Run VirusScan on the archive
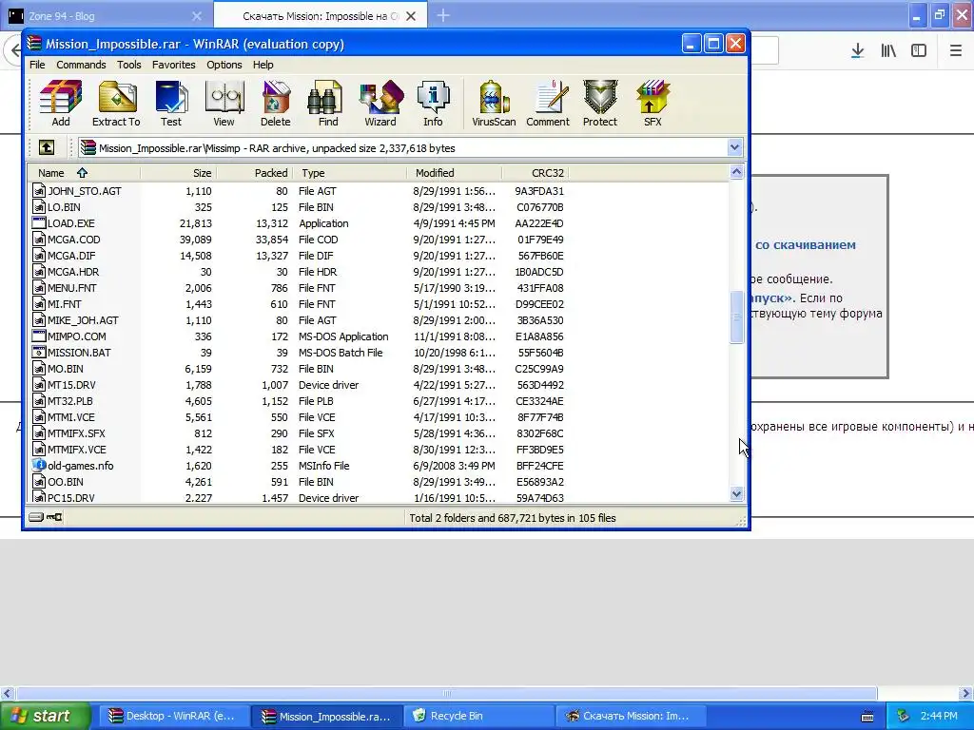 tap(494, 104)
